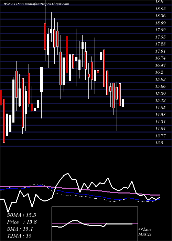Click the 18.9 price axis label
The image size is (172, 241).
pos(159,2)
